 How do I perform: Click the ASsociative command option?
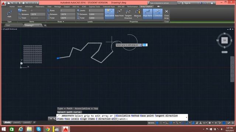tap(123, 116)
